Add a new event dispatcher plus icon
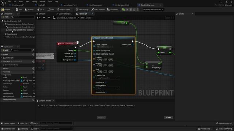 coord(33,100)
